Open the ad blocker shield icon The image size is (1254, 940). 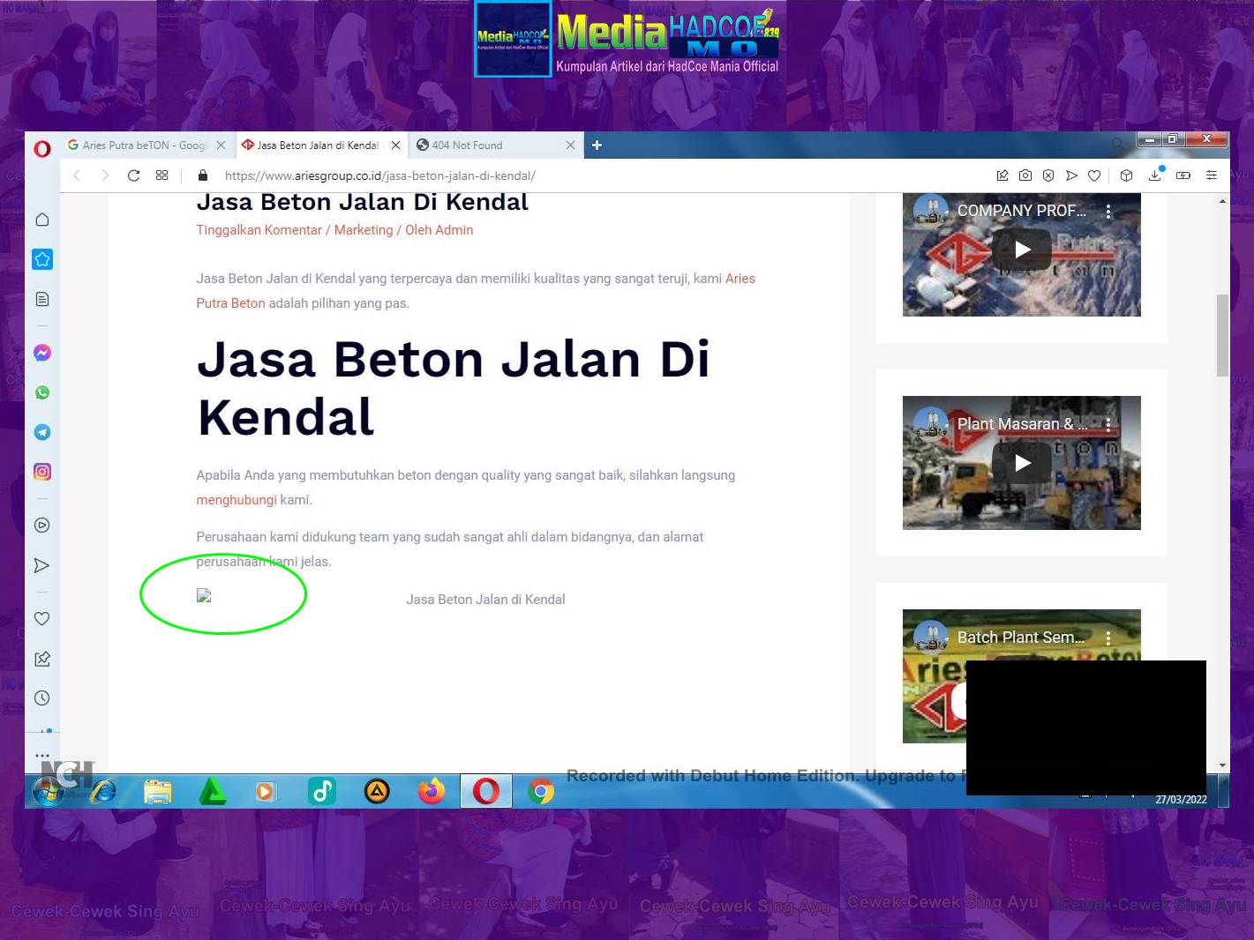[1048, 175]
